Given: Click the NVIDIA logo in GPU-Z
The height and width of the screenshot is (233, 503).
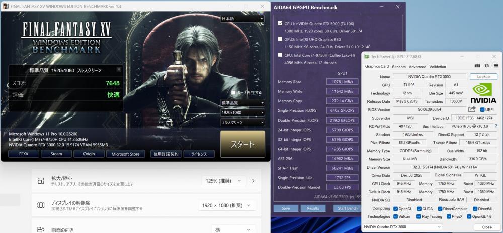Looking at the screenshot, I should (483, 93).
